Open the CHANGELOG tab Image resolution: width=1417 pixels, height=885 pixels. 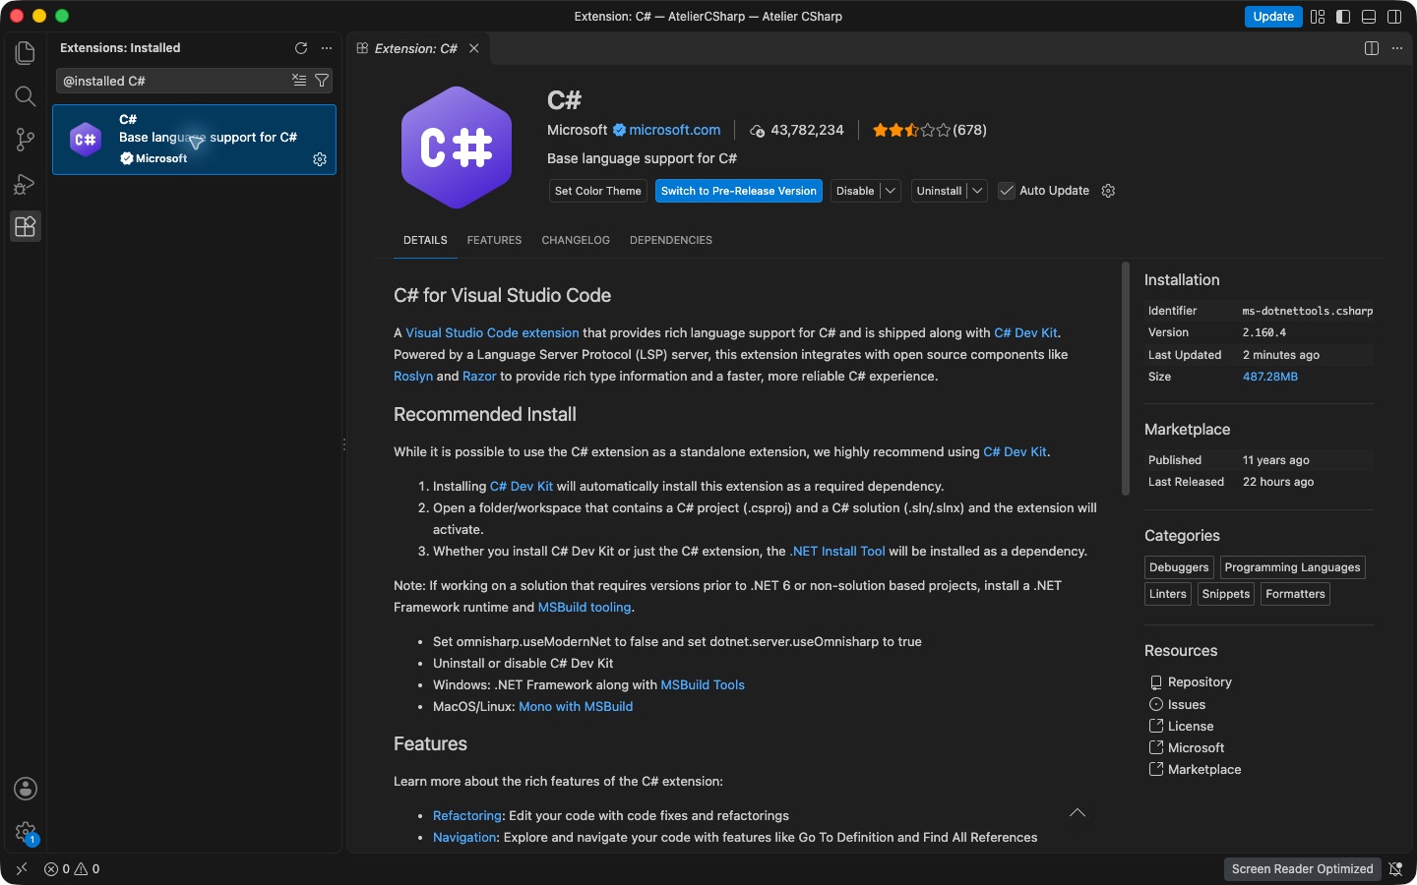click(576, 241)
